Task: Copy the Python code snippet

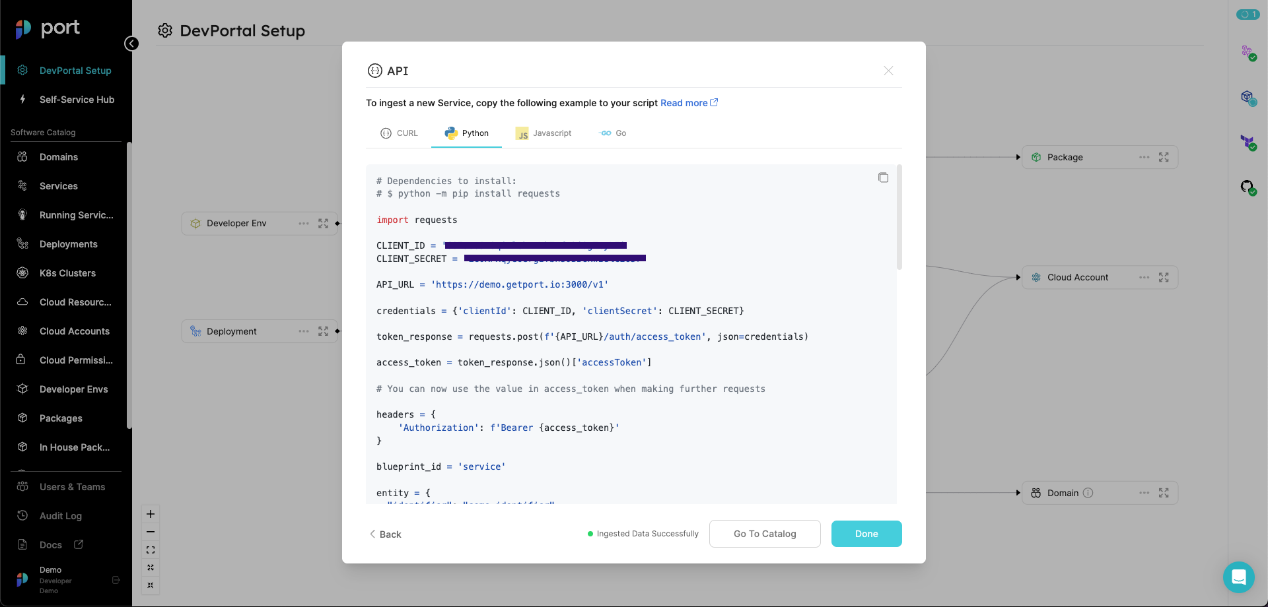Action: 883,177
